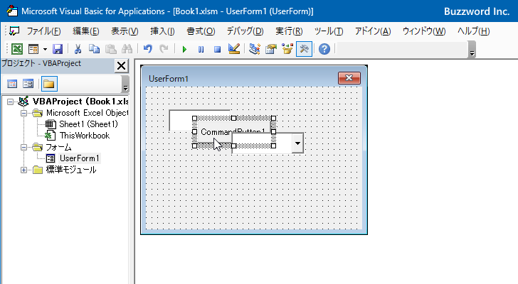Open the Project Explorer icon
This screenshot has height=284, width=518.
[255, 49]
